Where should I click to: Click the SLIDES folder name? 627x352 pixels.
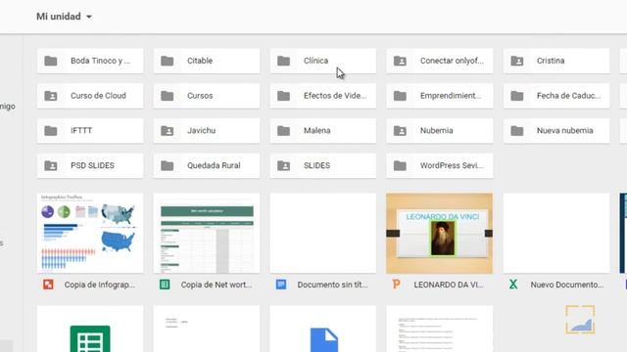point(317,165)
